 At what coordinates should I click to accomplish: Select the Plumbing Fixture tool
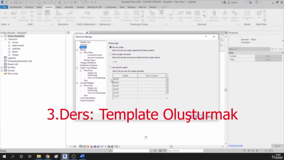[152, 16]
